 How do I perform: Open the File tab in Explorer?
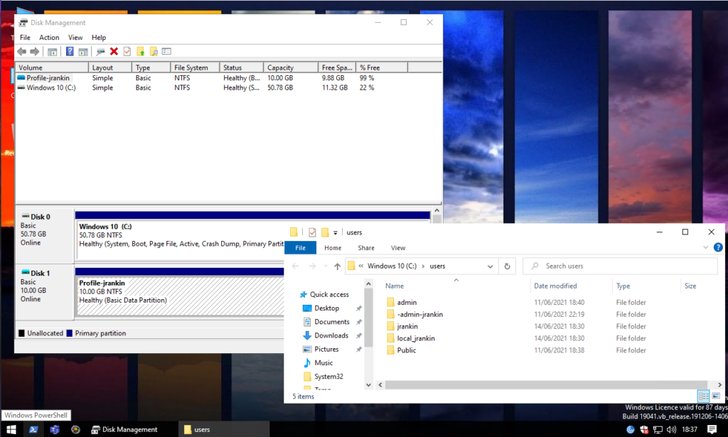[300, 248]
